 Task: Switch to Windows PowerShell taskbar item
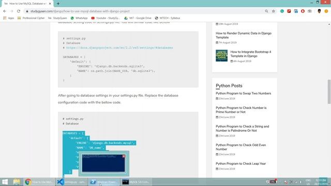pyautogui.click(x=103, y=182)
